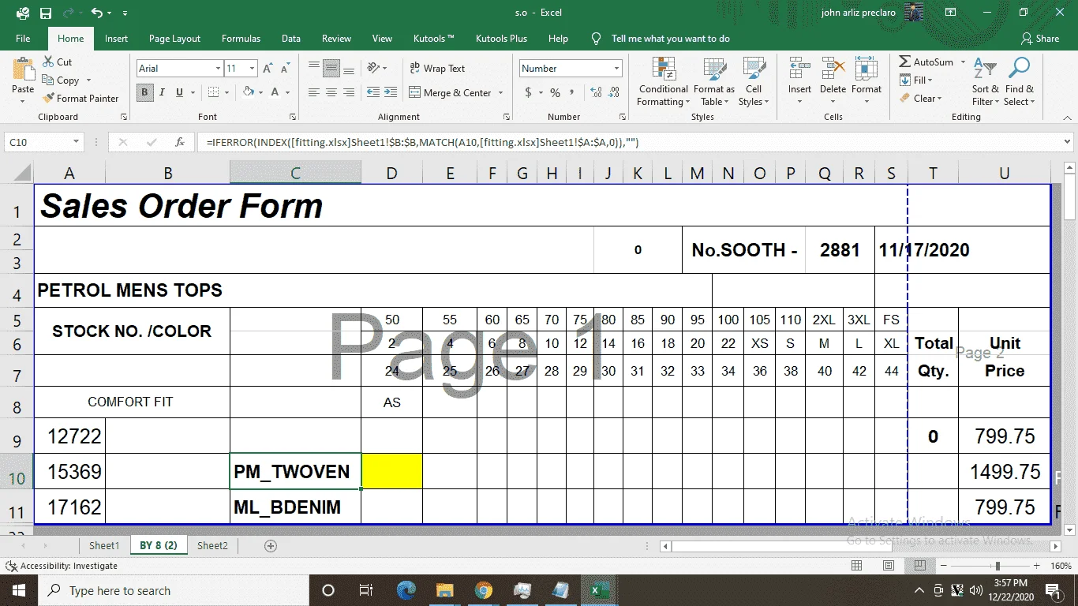The width and height of the screenshot is (1078, 606).
Task: Click the Orientation text-angle icon
Action: point(374,69)
